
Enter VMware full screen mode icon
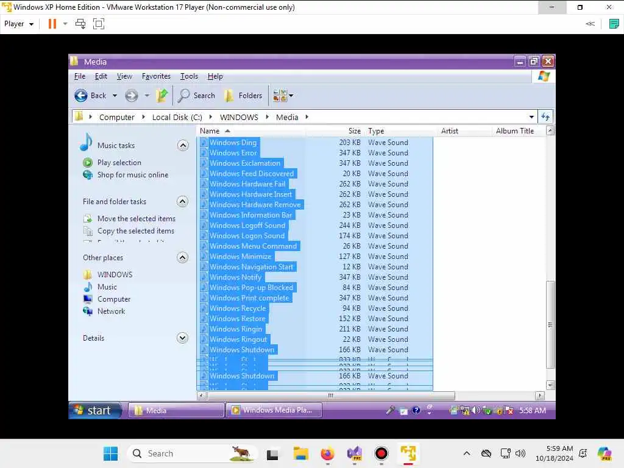99,24
